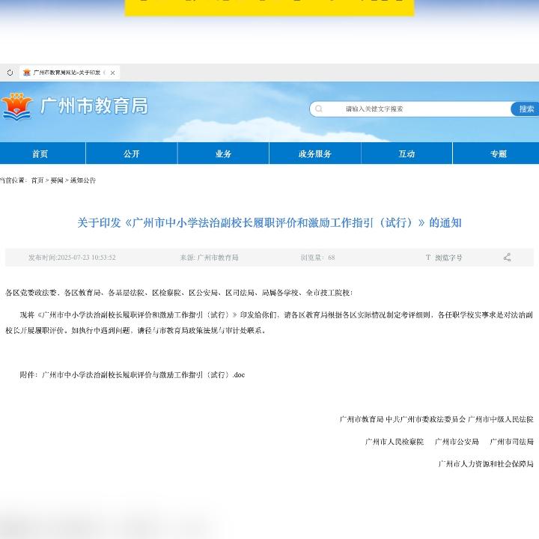The height and width of the screenshot is (539, 539).
Task: Go to 政务服务 in the nav bar
Action: 315,153
